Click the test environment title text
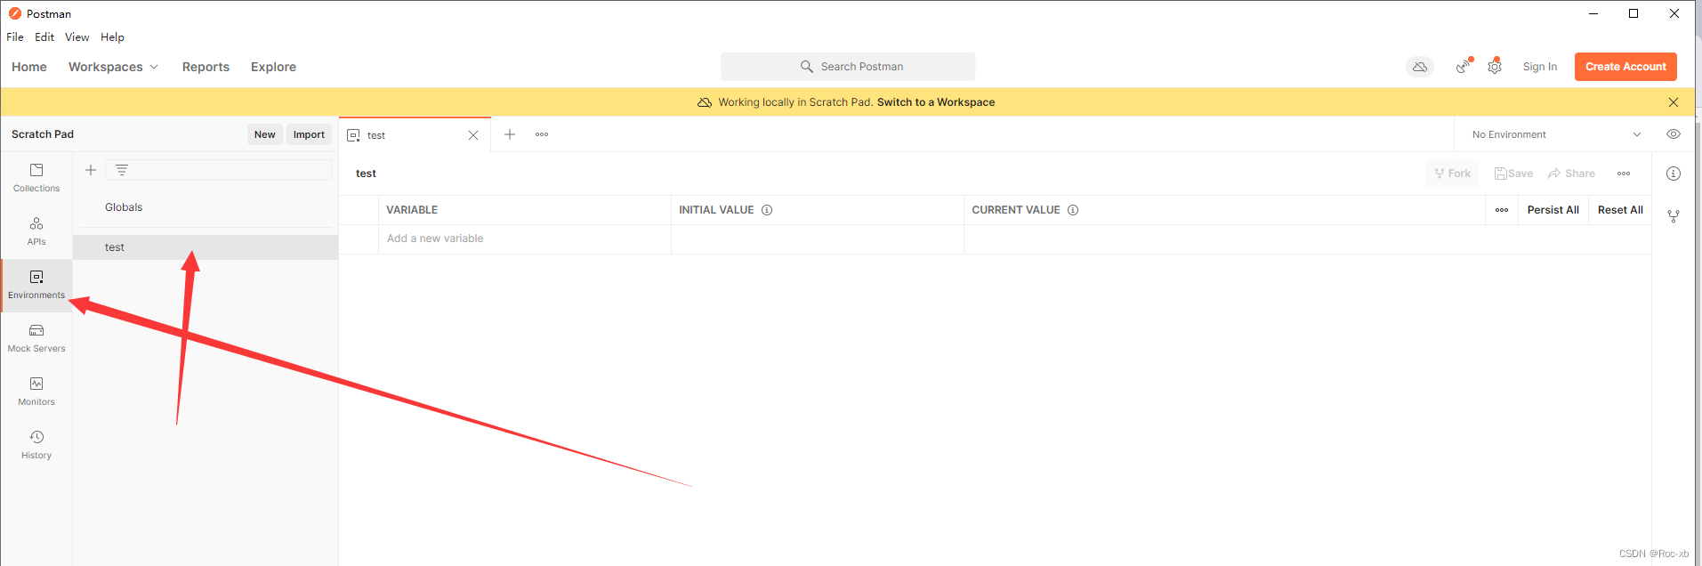 click(366, 174)
